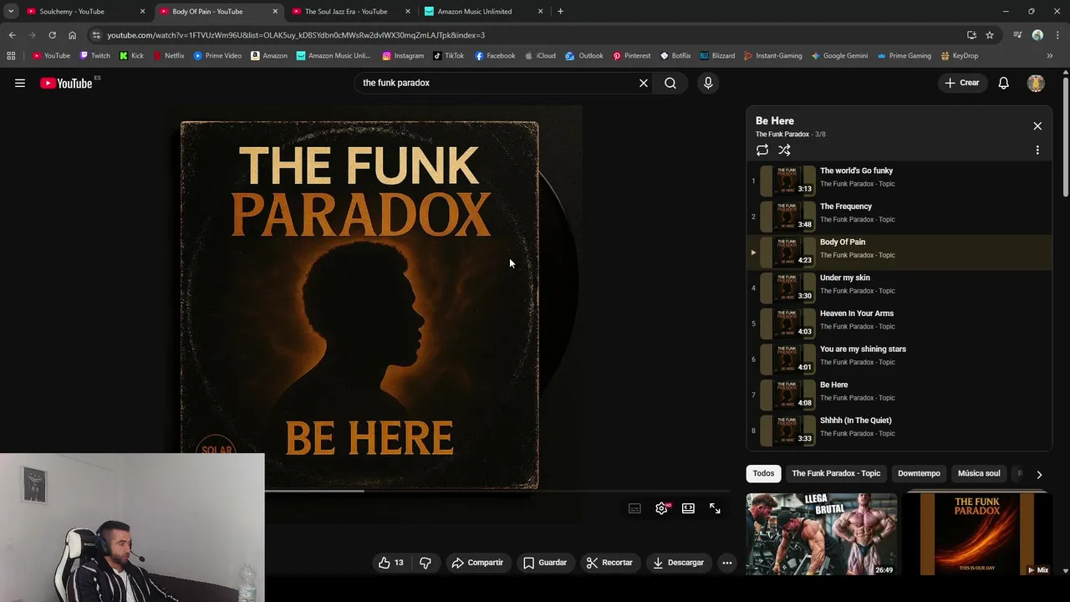
Task: Open playlist three-dot options menu
Action: point(1037,150)
